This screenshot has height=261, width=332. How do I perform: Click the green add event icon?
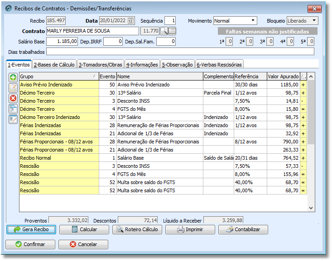pyautogui.click(x=13, y=77)
